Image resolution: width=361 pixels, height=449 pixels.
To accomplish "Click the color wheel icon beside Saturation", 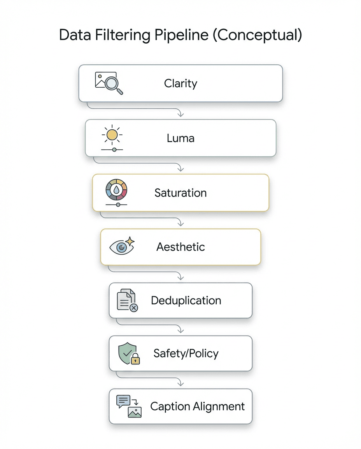I will coord(117,189).
